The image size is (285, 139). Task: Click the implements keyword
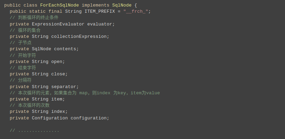click(96, 5)
